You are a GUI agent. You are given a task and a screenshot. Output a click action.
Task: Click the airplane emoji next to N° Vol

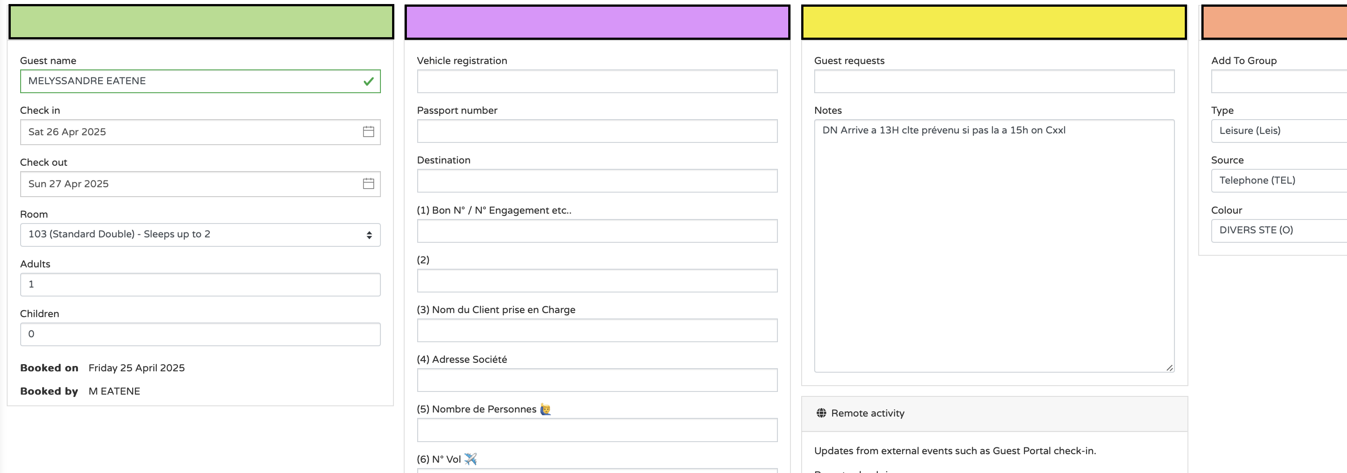pyautogui.click(x=470, y=459)
